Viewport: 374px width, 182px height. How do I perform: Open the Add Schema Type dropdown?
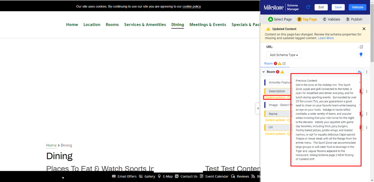point(284,55)
